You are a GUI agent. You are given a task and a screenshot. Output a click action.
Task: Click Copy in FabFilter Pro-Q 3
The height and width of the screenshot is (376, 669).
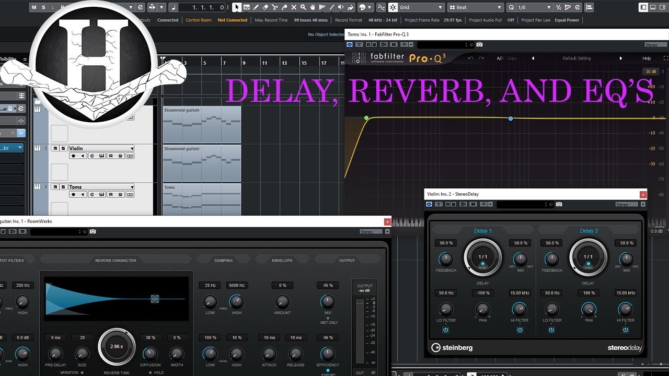tap(512, 58)
